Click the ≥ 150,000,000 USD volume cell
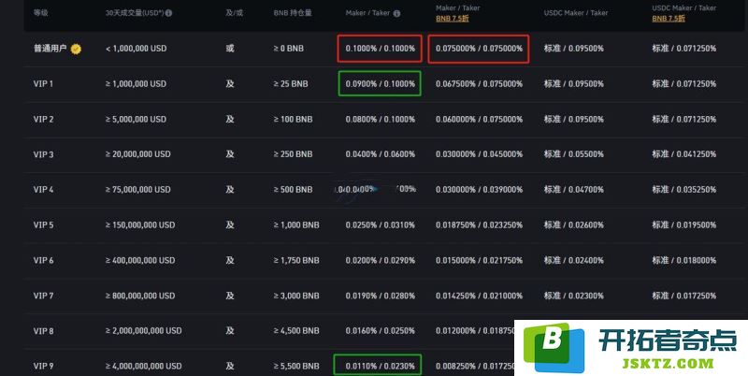 coord(140,224)
